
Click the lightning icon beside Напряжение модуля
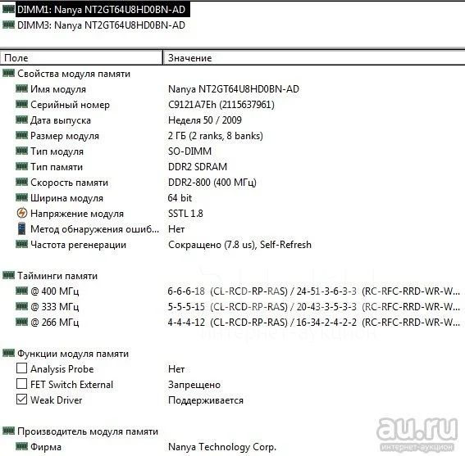pos(21,213)
